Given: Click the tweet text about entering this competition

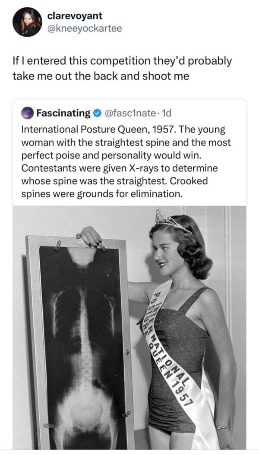Looking at the screenshot, I should click(122, 61).
